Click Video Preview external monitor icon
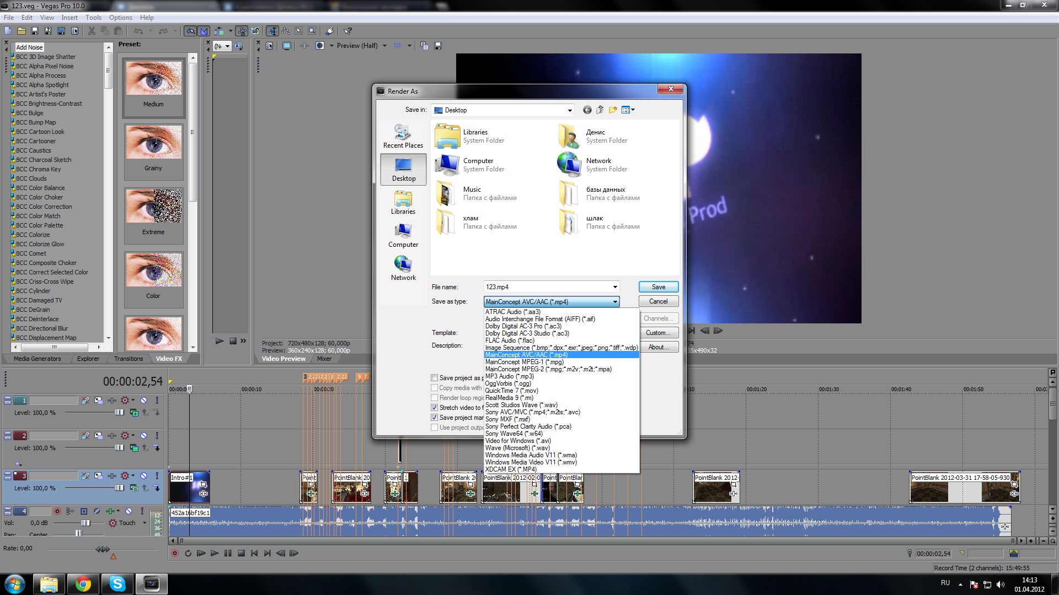 pyautogui.click(x=287, y=46)
